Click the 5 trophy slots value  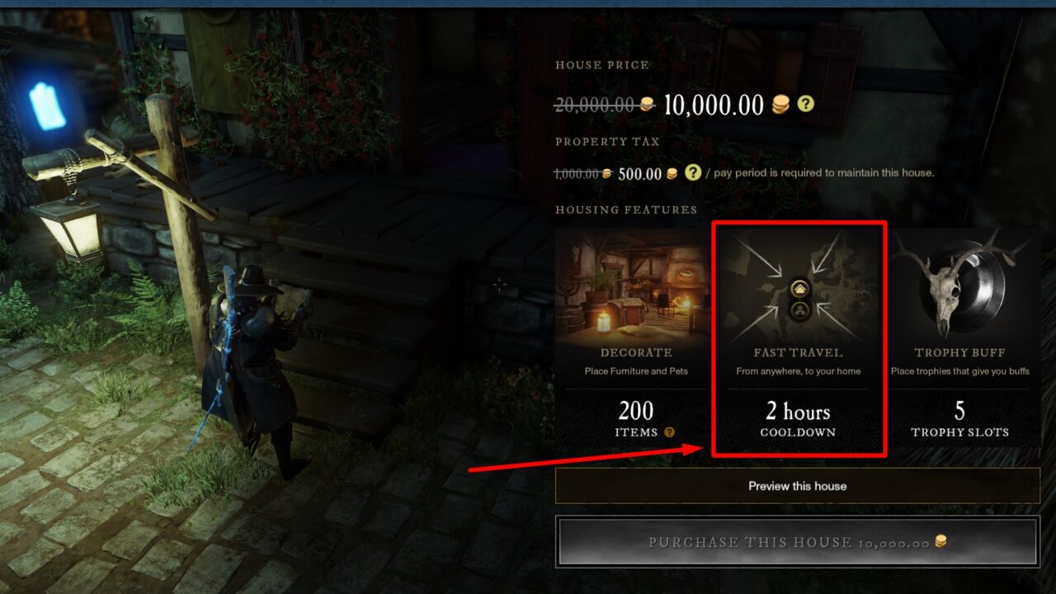click(x=959, y=411)
